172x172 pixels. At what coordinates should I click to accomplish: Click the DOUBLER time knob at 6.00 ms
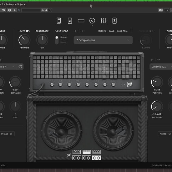click(x=146, y=40)
